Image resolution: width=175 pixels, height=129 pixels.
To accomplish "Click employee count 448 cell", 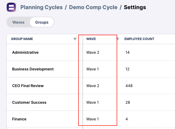I will 129,86.
